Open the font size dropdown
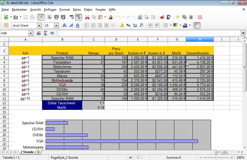247x160 pixels. point(56,25)
